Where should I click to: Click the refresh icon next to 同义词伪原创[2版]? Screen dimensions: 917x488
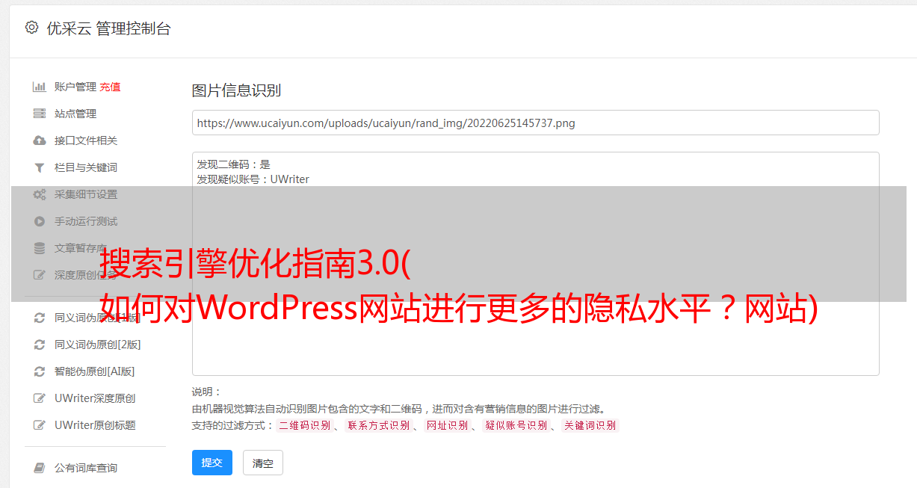pos(40,345)
